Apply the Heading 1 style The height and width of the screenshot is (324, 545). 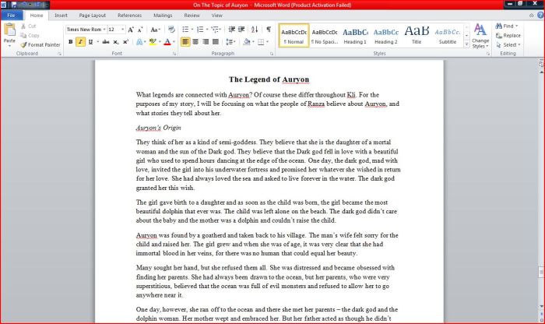click(x=354, y=35)
